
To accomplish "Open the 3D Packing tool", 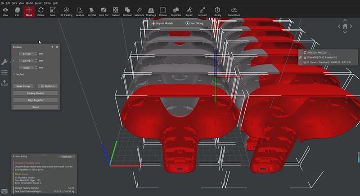I will (x=66, y=11).
